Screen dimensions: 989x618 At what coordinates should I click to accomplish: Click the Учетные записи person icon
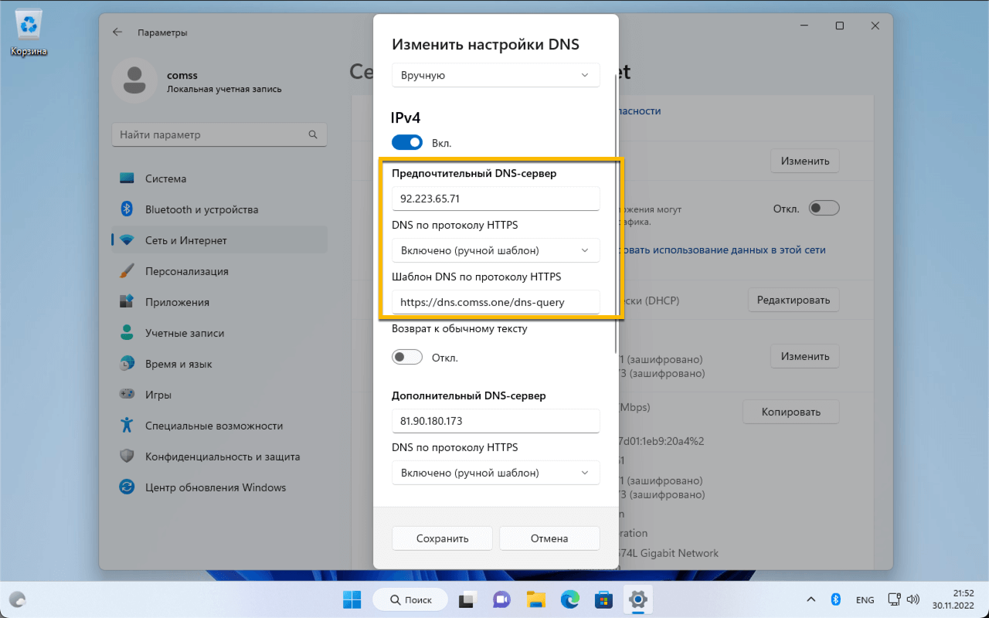click(127, 333)
